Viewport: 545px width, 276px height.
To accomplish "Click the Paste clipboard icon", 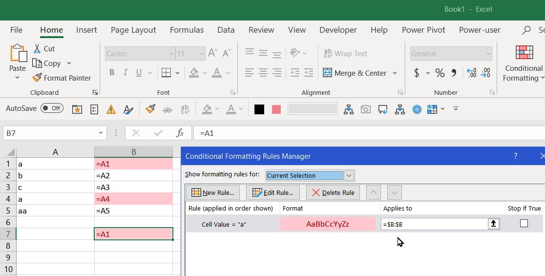I will click(x=18, y=53).
